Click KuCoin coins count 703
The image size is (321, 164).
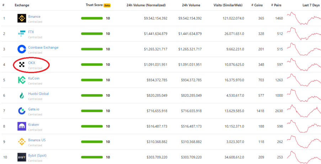[x=261, y=80]
